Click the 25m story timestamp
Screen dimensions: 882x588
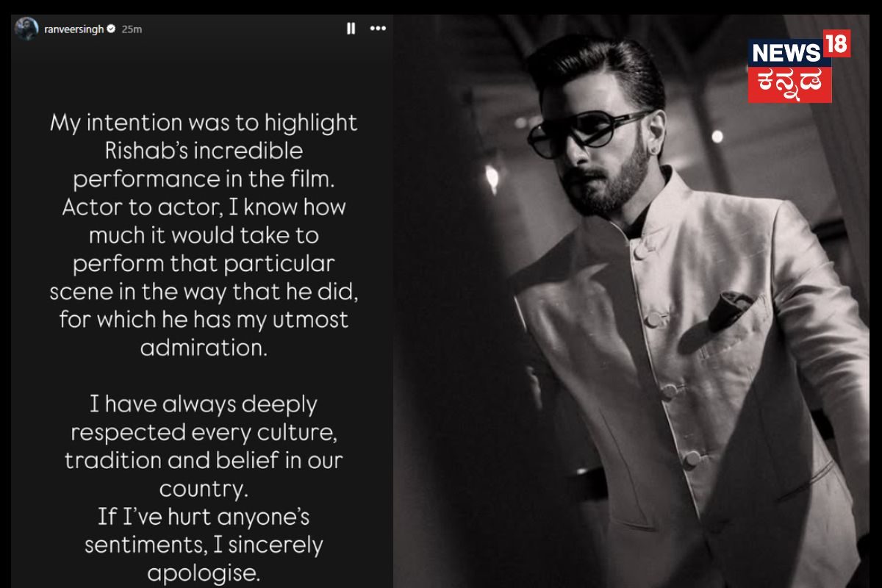[x=132, y=29]
